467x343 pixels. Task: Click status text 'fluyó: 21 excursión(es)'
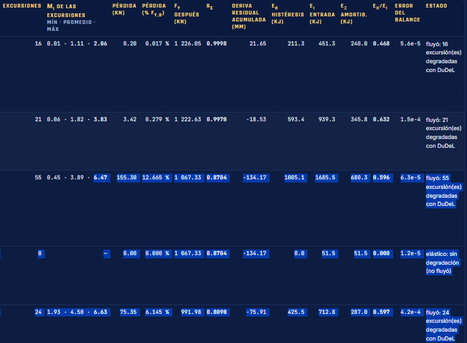(x=444, y=124)
